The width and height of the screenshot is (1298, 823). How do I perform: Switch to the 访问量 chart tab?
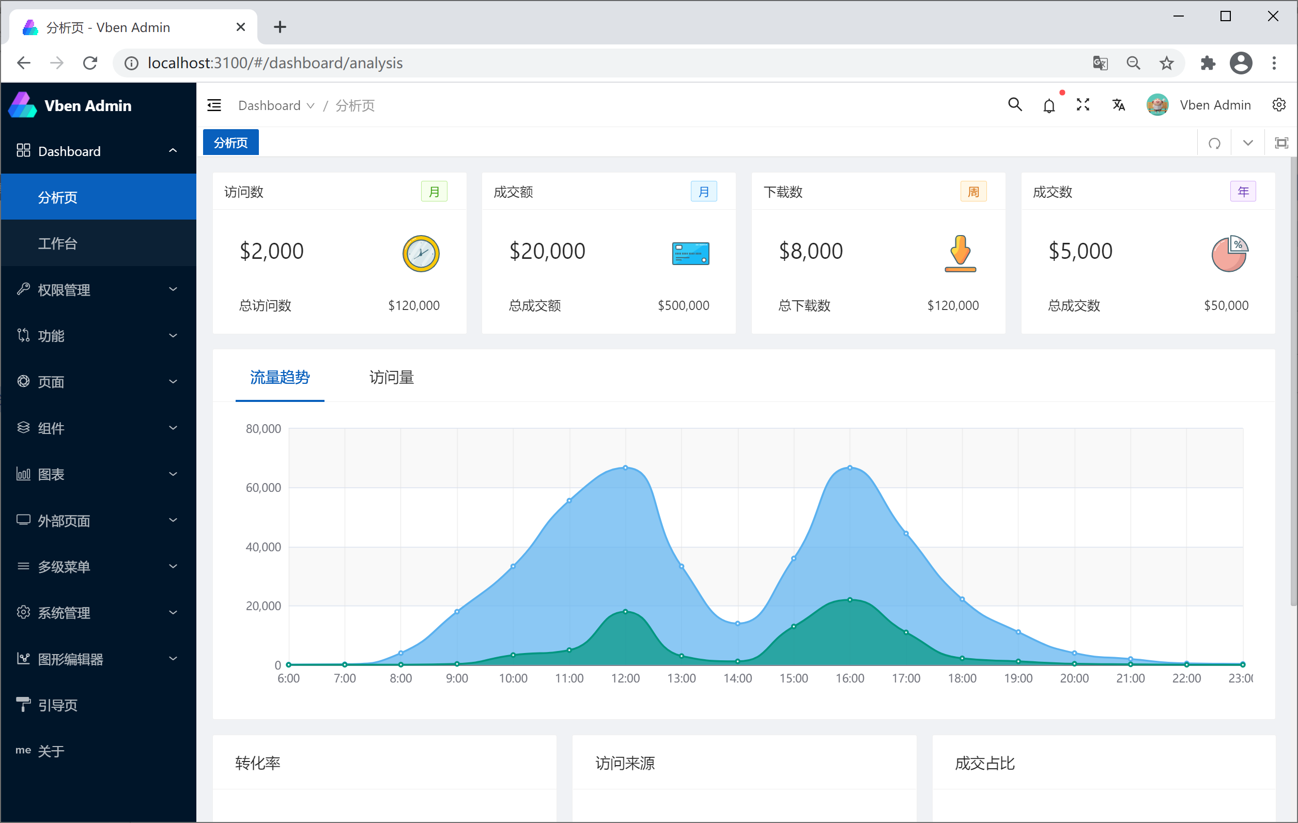click(391, 377)
